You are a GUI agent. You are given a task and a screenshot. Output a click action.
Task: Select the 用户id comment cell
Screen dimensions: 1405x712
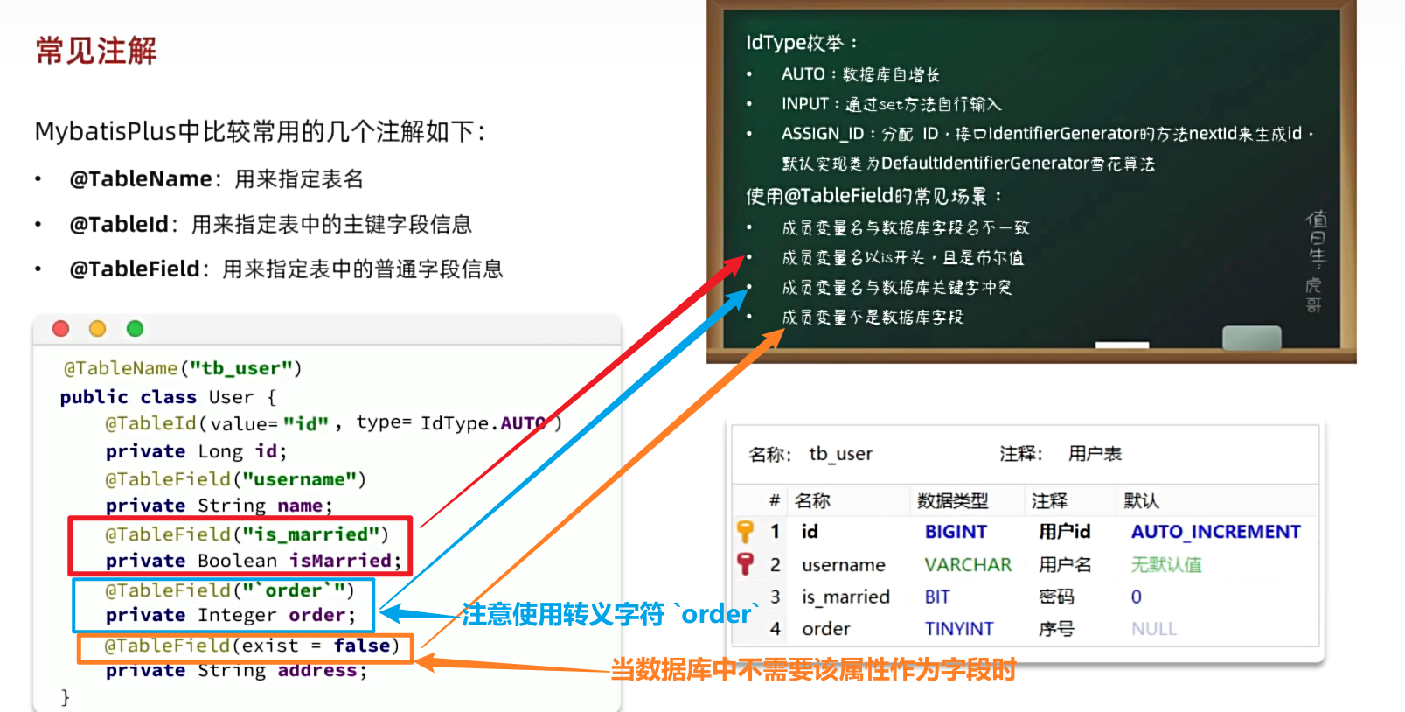(x=1064, y=532)
